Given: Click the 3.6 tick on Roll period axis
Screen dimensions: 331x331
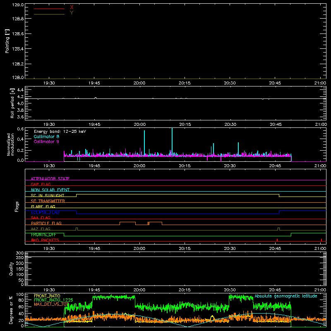Looking at the screenshot, I should (20, 117).
